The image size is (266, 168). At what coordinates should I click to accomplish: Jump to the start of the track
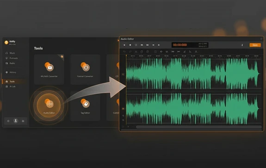tap(153, 45)
